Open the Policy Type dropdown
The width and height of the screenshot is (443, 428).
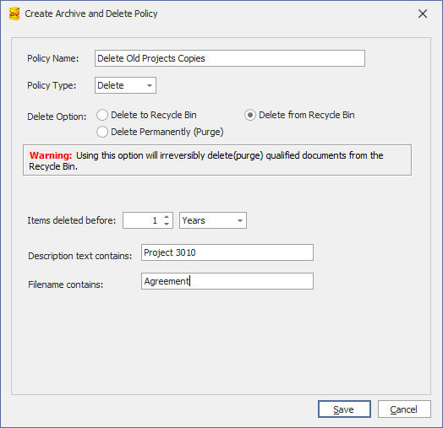[x=125, y=85]
